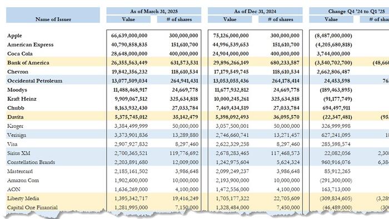Click the Verisign issuer cell
The image size is (389, 219).
pyautogui.click(x=17, y=135)
